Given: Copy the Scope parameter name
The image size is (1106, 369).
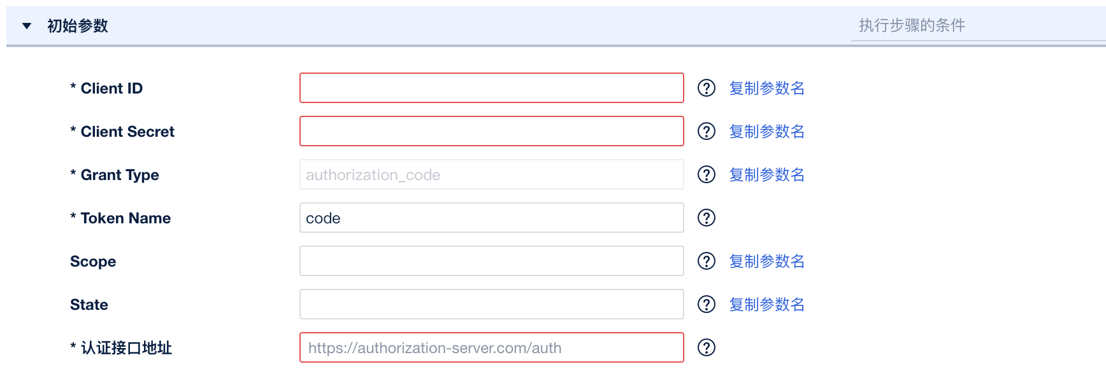Looking at the screenshot, I should (766, 261).
